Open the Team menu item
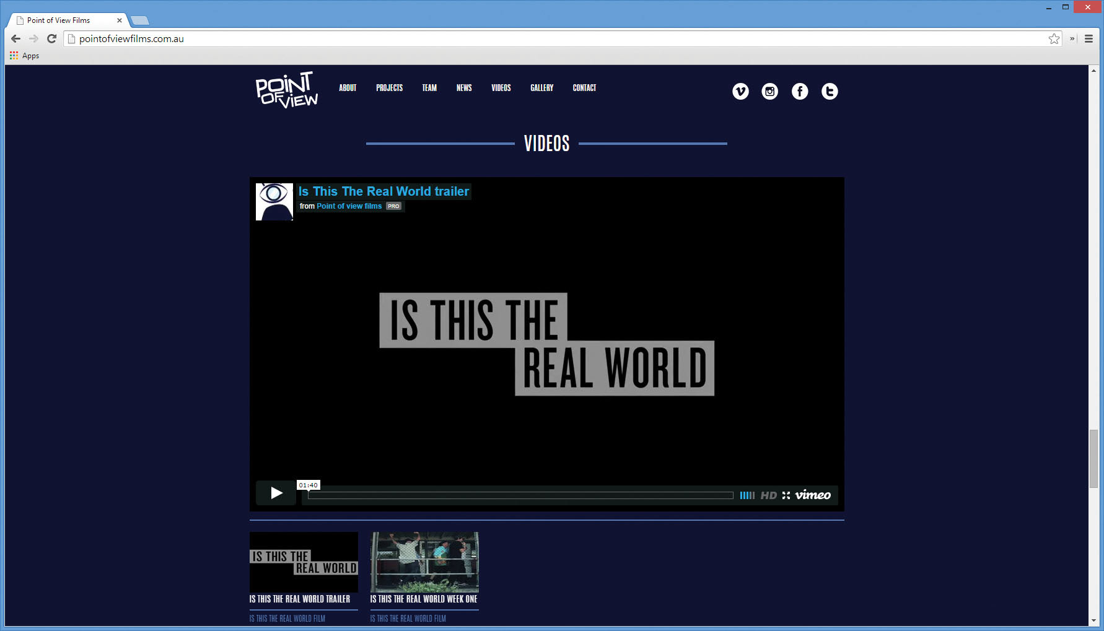Image resolution: width=1104 pixels, height=631 pixels. [x=429, y=88]
